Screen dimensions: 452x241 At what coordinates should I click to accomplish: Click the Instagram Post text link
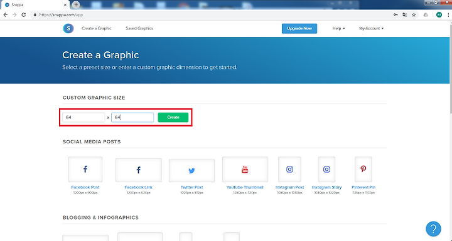point(289,187)
